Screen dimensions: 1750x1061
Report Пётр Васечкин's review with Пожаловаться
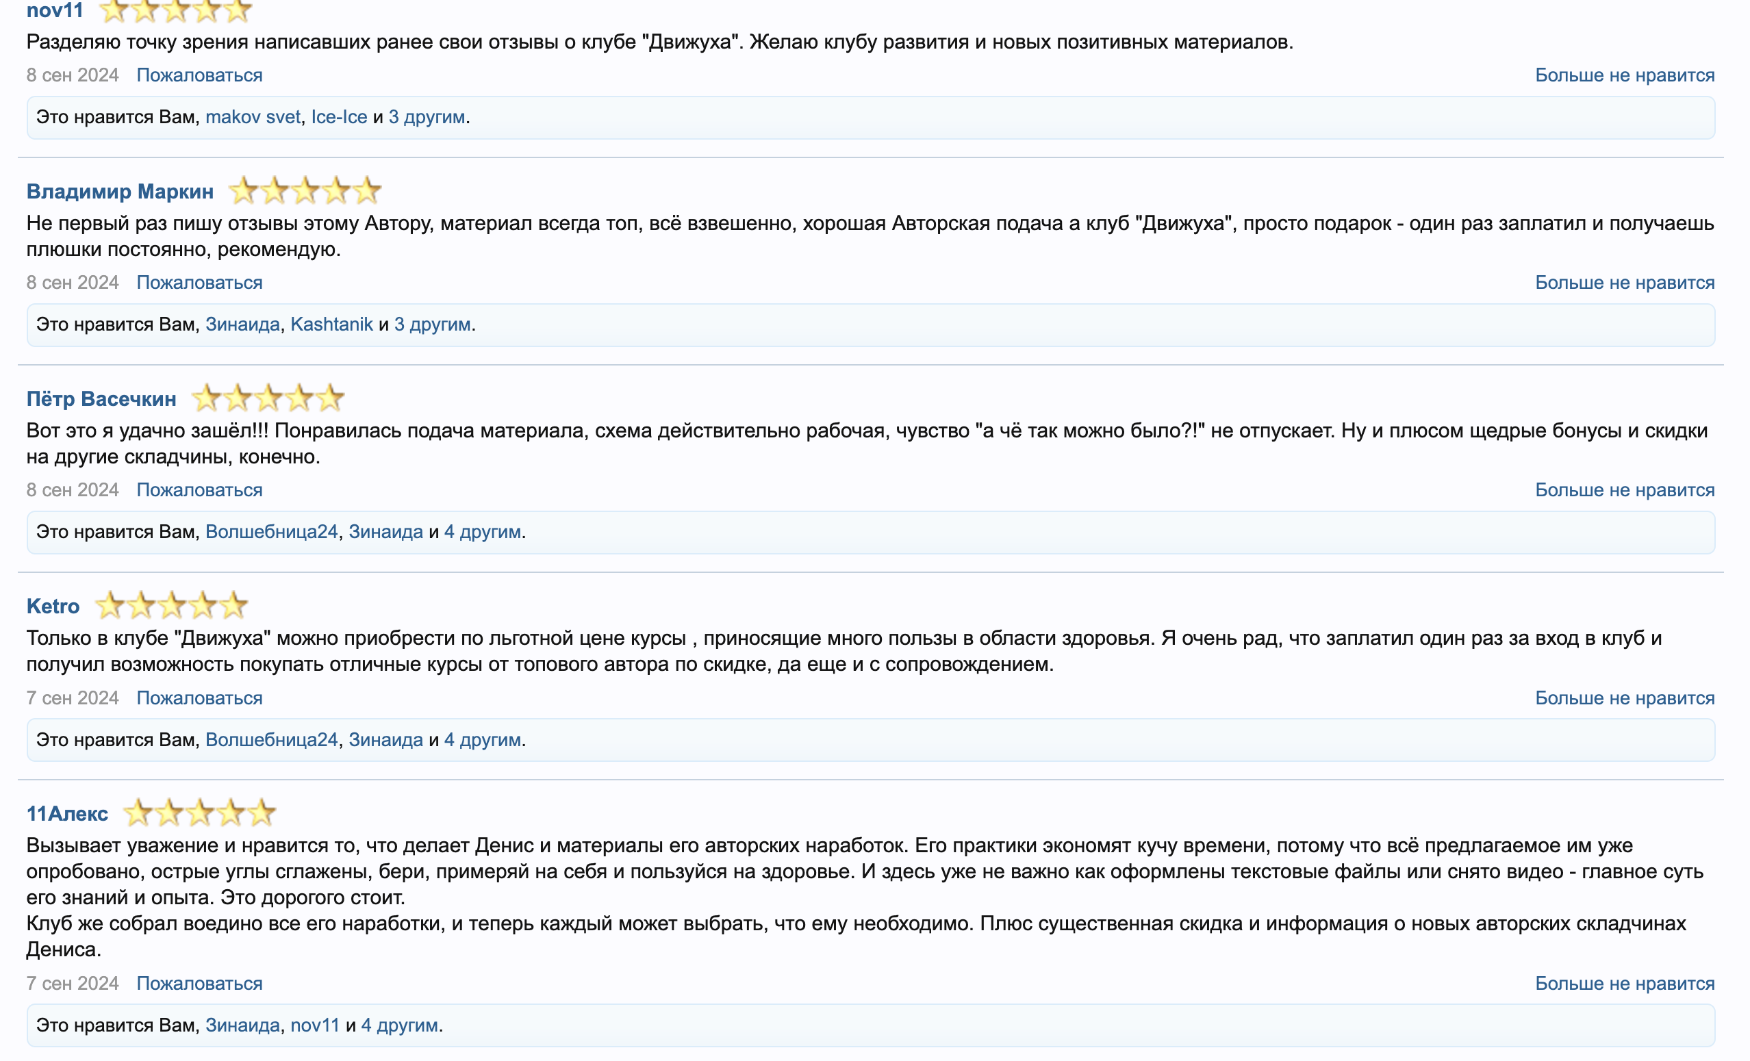click(x=199, y=490)
